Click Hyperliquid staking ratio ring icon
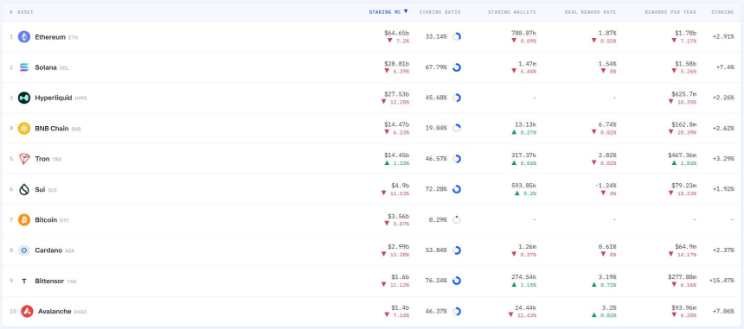 tap(457, 98)
